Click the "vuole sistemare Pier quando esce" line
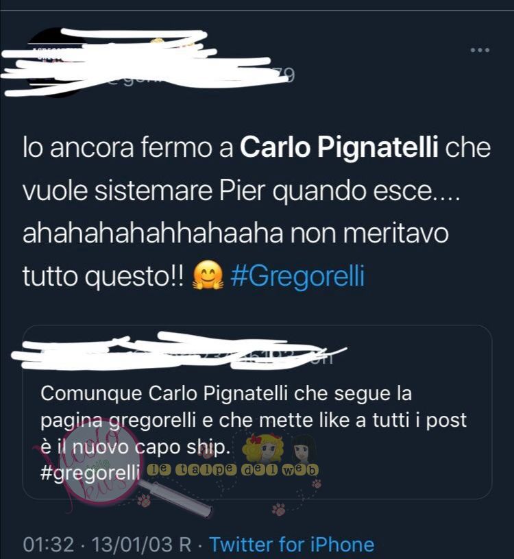The image size is (514, 559). [x=241, y=190]
